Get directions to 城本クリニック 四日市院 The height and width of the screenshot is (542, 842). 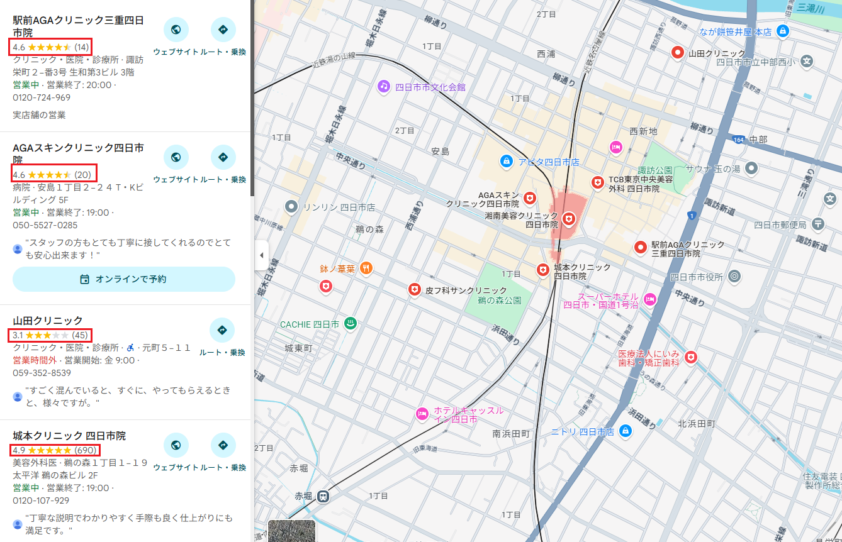[x=223, y=445]
